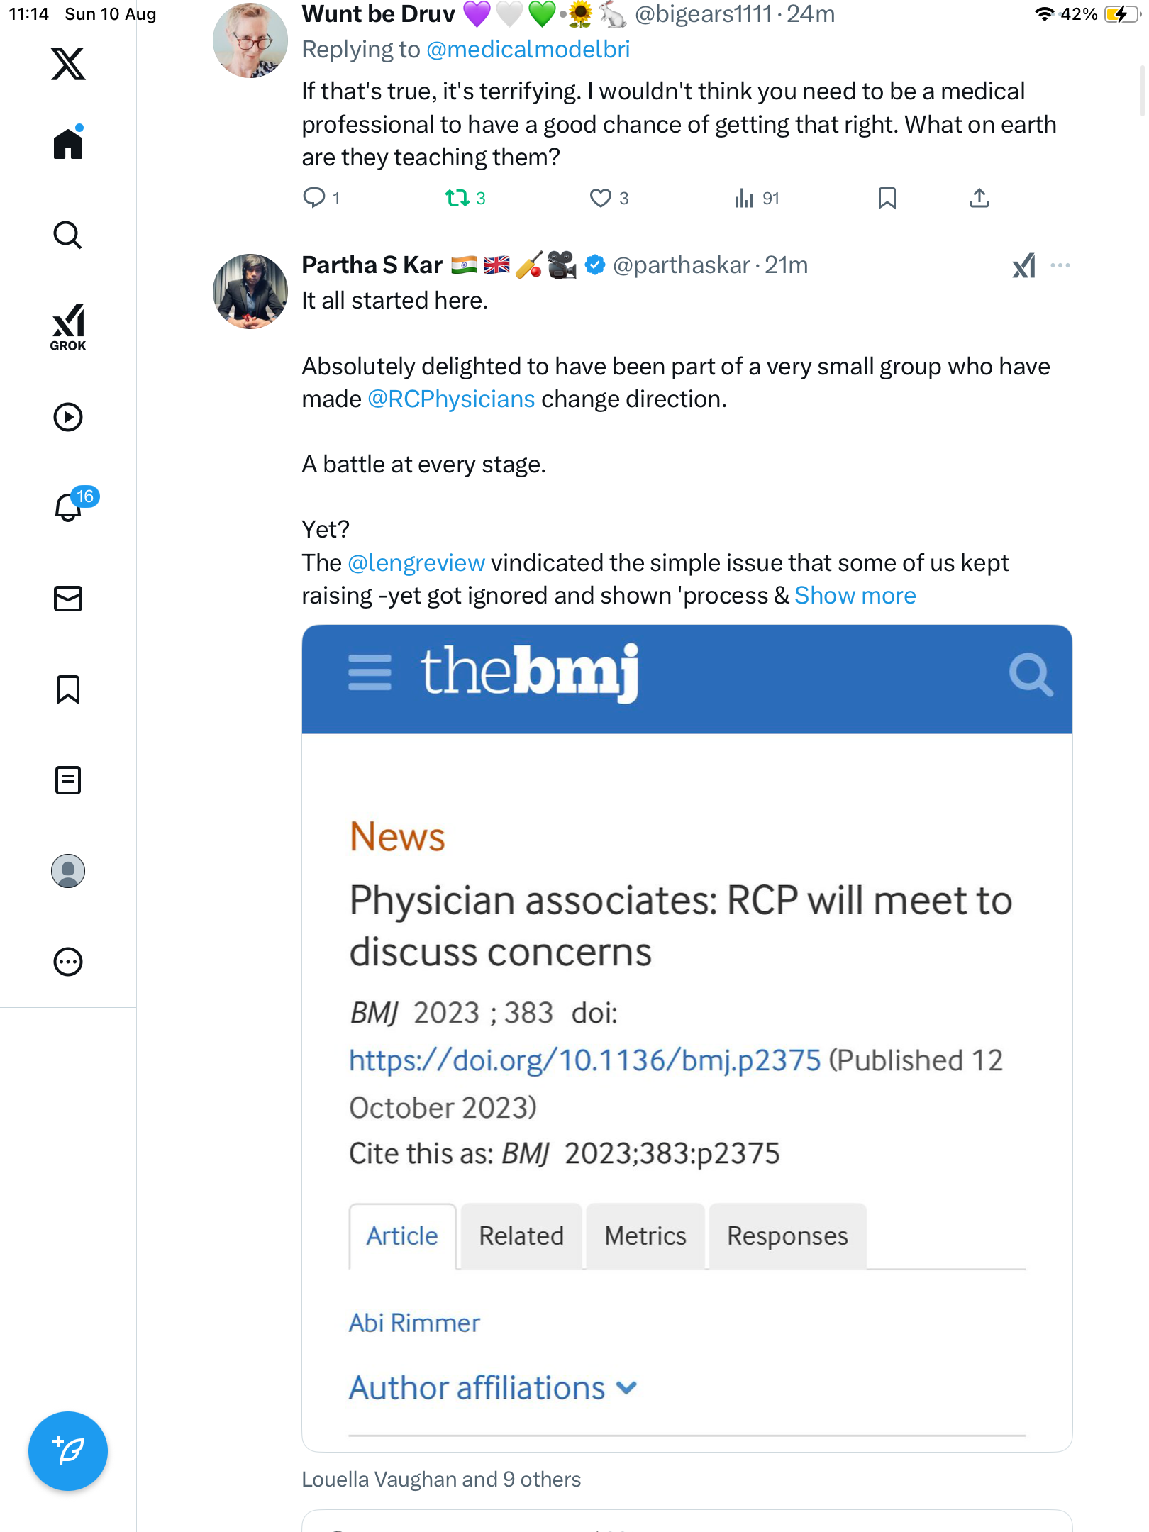Open the X home logo

[x=68, y=64]
